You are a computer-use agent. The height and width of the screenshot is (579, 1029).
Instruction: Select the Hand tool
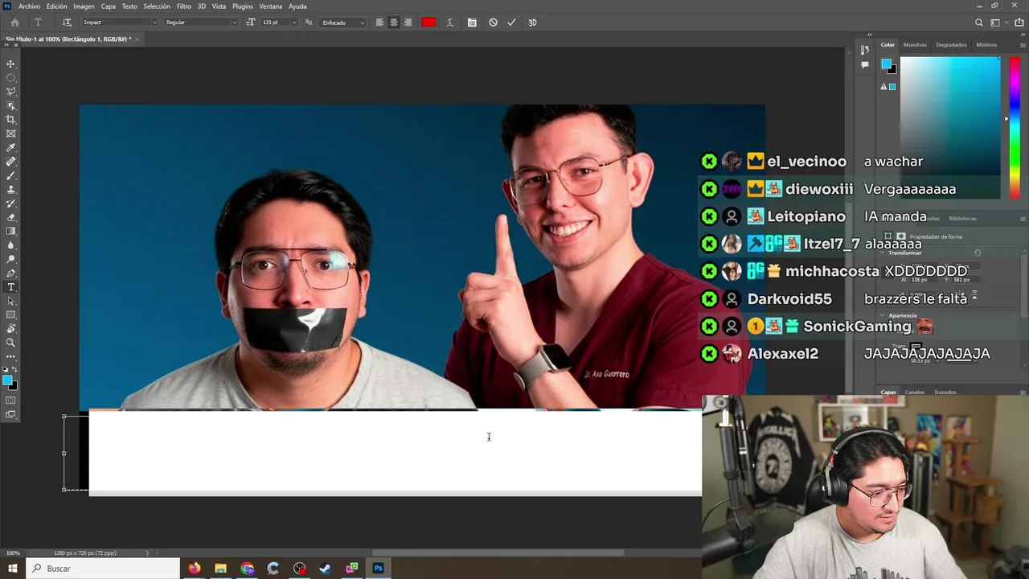(x=11, y=329)
